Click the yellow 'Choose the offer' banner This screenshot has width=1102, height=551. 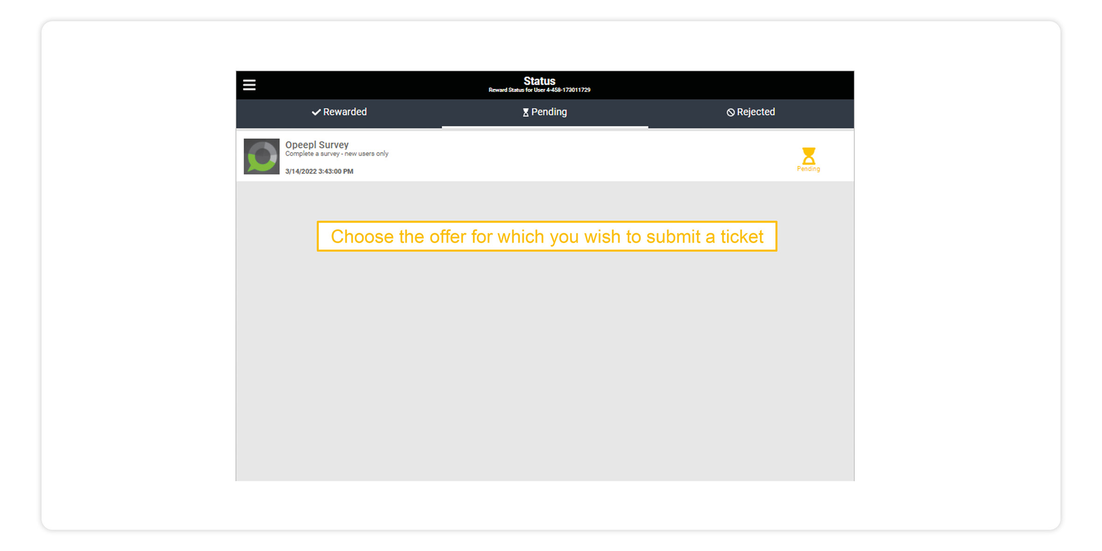click(547, 236)
